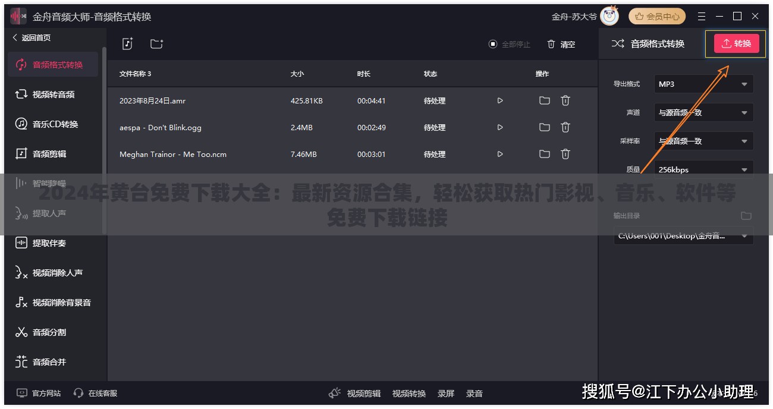Click the 00:02:49 duration cell

click(371, 127)
